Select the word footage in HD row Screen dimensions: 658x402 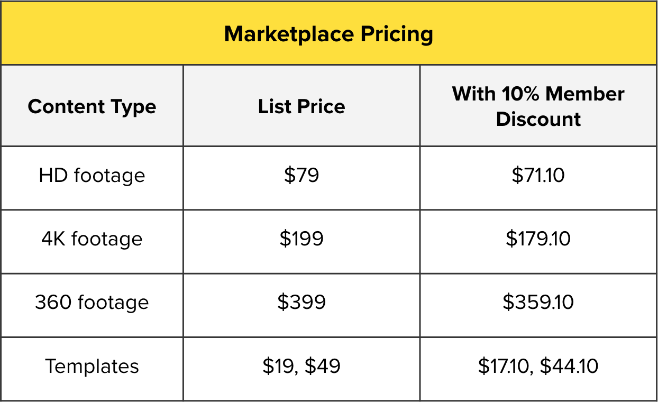(109, 175)
